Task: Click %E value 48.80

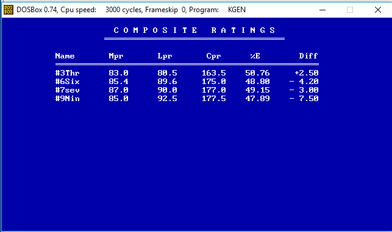Action: click(x=257, y=82)
